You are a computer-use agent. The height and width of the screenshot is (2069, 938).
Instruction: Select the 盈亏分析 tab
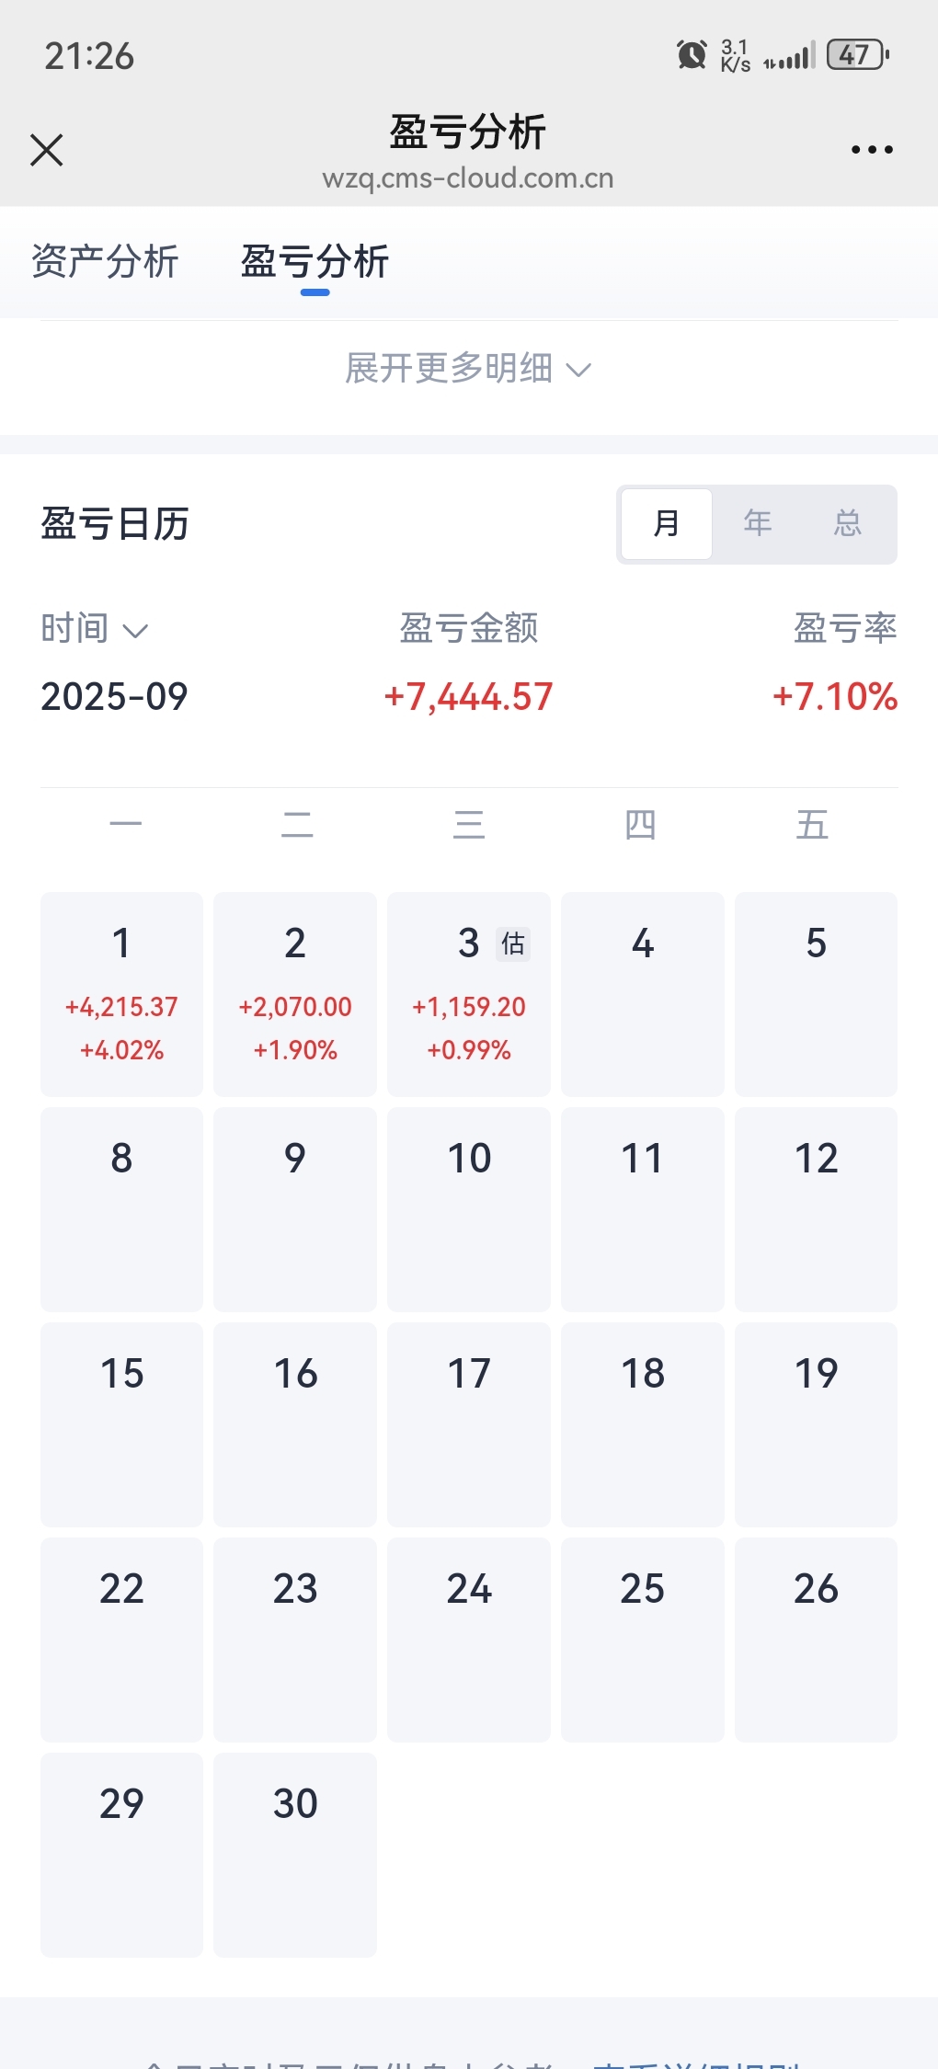point(315,262)
